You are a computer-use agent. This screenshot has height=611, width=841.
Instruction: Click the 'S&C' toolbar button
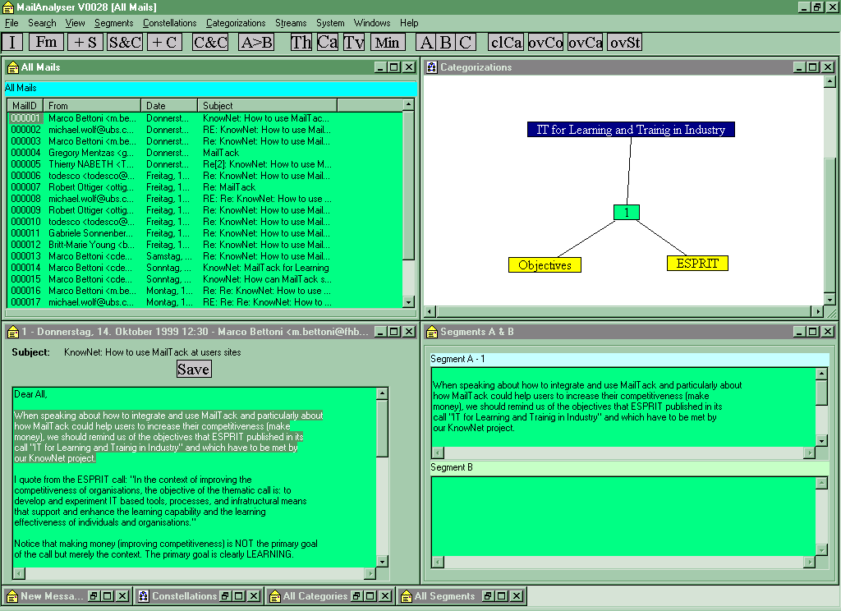coord(125,42)
